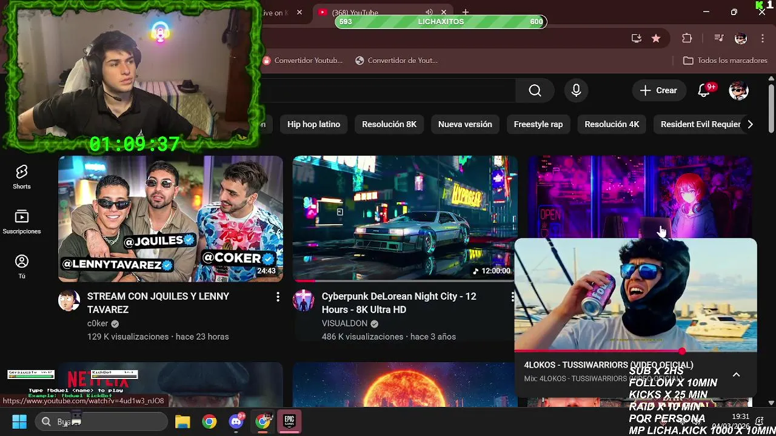Open VISUALDON channel name link
776x436 pixels.
[344, 323]
